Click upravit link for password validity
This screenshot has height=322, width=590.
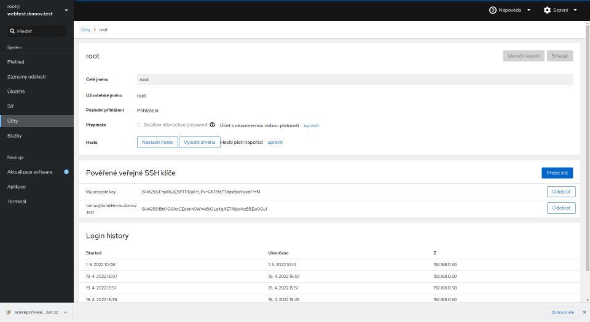pos(275,142)
